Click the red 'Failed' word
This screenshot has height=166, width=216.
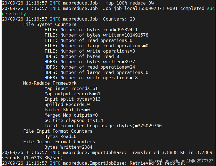(52, 110)
